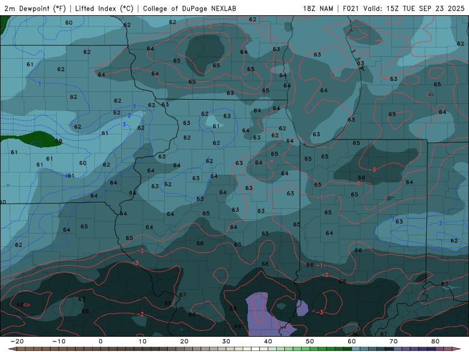Click the "59" dewpoint value on the map
469x352 pixels.
click(x=59, y=141)
